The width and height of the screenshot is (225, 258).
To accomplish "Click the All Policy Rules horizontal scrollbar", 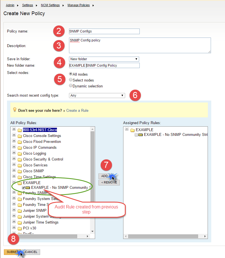I will pos(48,236).
